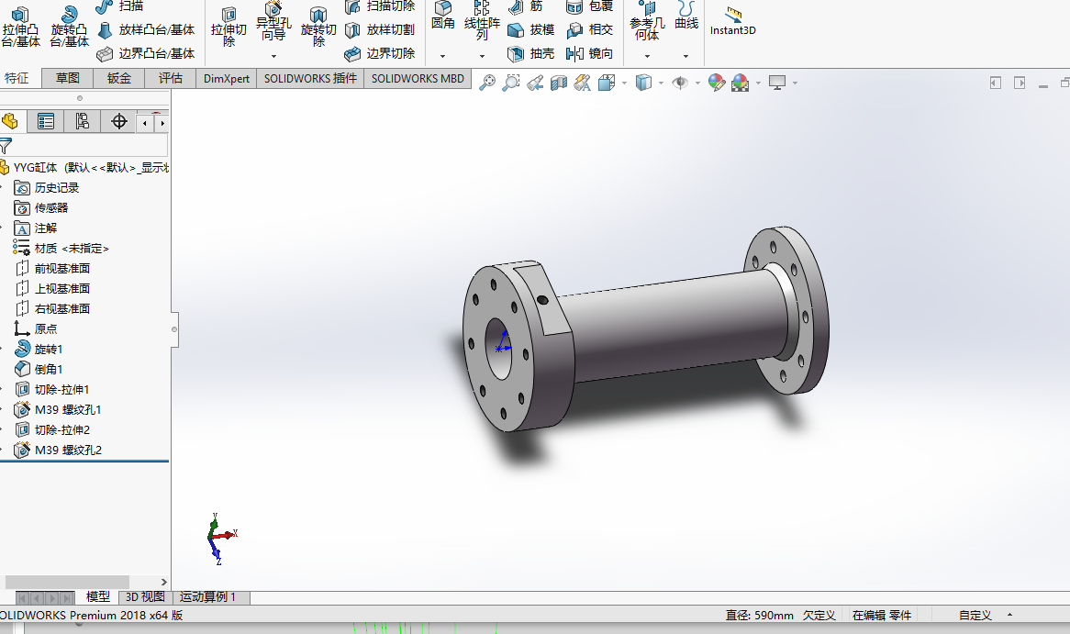Switch to the 草图 ribbon tab
The height and width of the screenshot is (634, 1070).
[x=67, y=78]
